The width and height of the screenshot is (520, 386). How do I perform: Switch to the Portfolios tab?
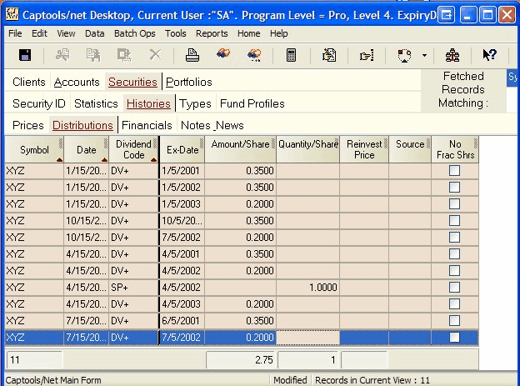tap(189, 82)
